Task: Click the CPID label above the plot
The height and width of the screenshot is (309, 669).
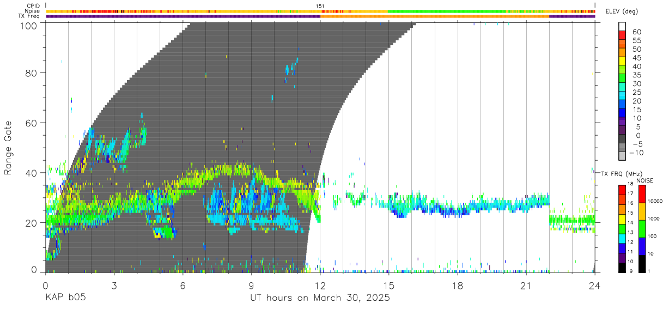Action: coord(34,5)
